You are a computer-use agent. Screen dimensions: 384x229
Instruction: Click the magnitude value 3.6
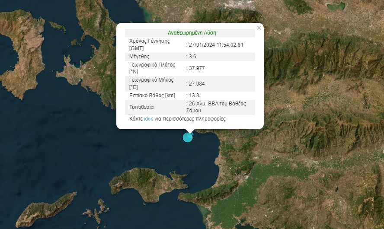pos(192,57)
